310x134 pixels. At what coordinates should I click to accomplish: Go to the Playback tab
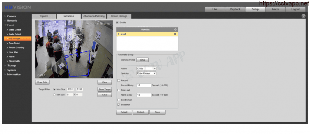point(235,9)
